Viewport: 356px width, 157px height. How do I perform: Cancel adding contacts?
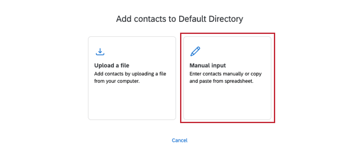[180, 140]
